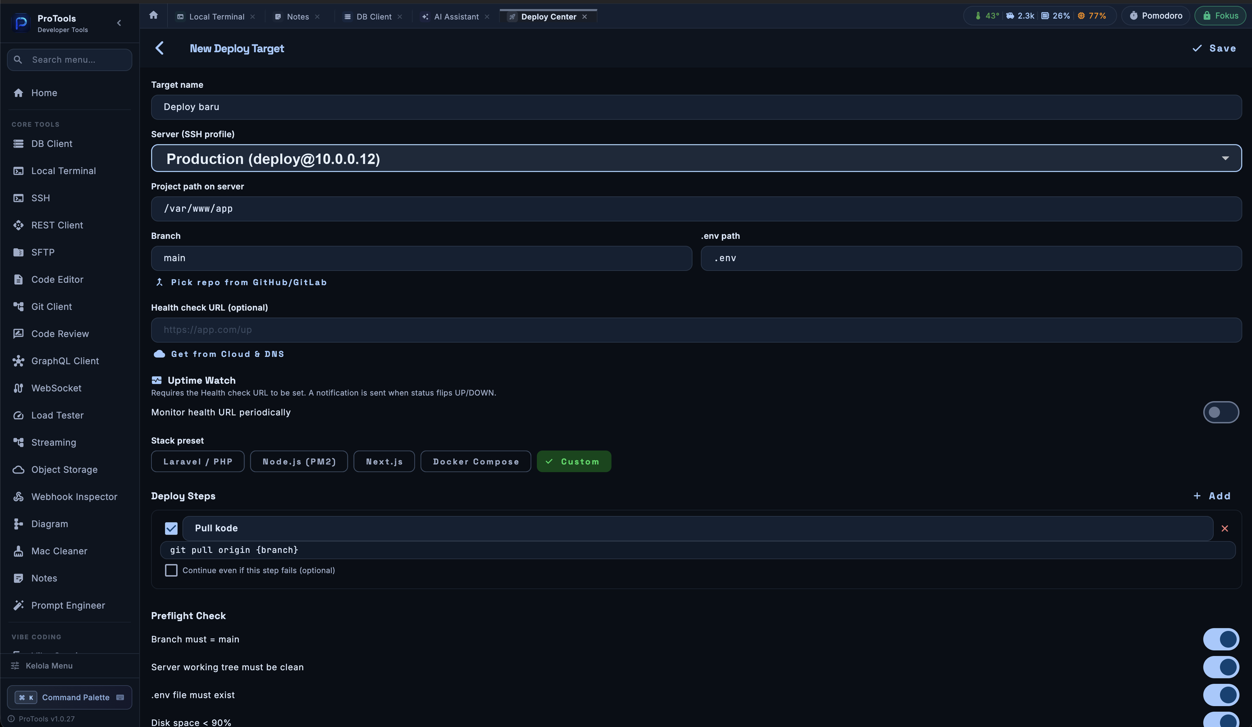
Task: Open DB Client in sidebar
Action: click(69, 143)
